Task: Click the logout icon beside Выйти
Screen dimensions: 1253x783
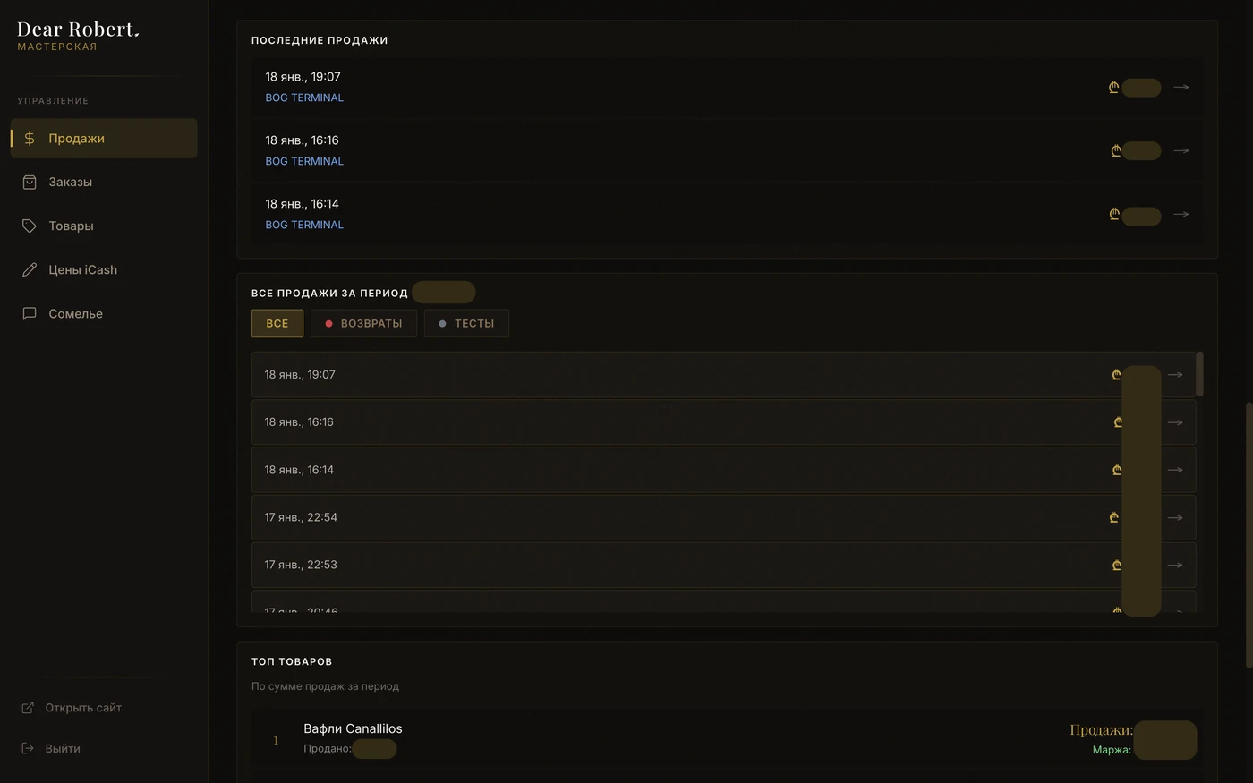Action: pos(28,749)
